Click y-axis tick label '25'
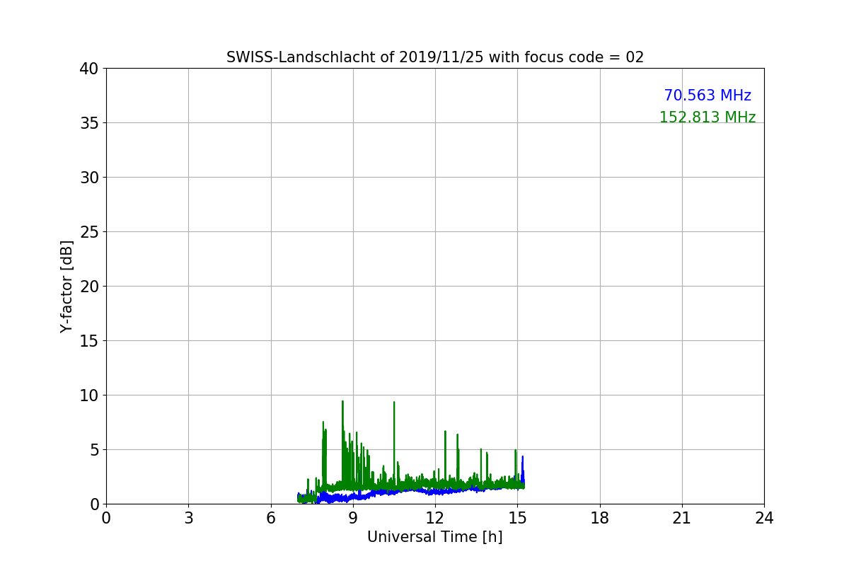 tap(89, 232)
